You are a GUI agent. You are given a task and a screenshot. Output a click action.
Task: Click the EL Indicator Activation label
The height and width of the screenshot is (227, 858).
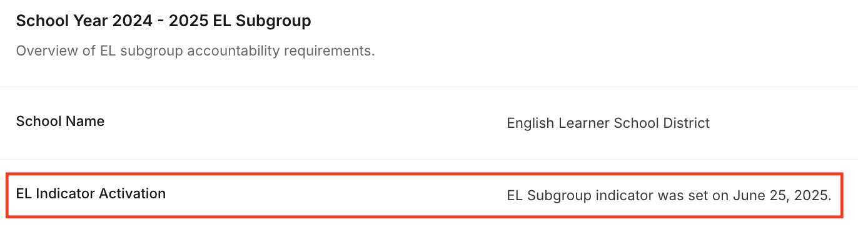click(x=91, y=193)
